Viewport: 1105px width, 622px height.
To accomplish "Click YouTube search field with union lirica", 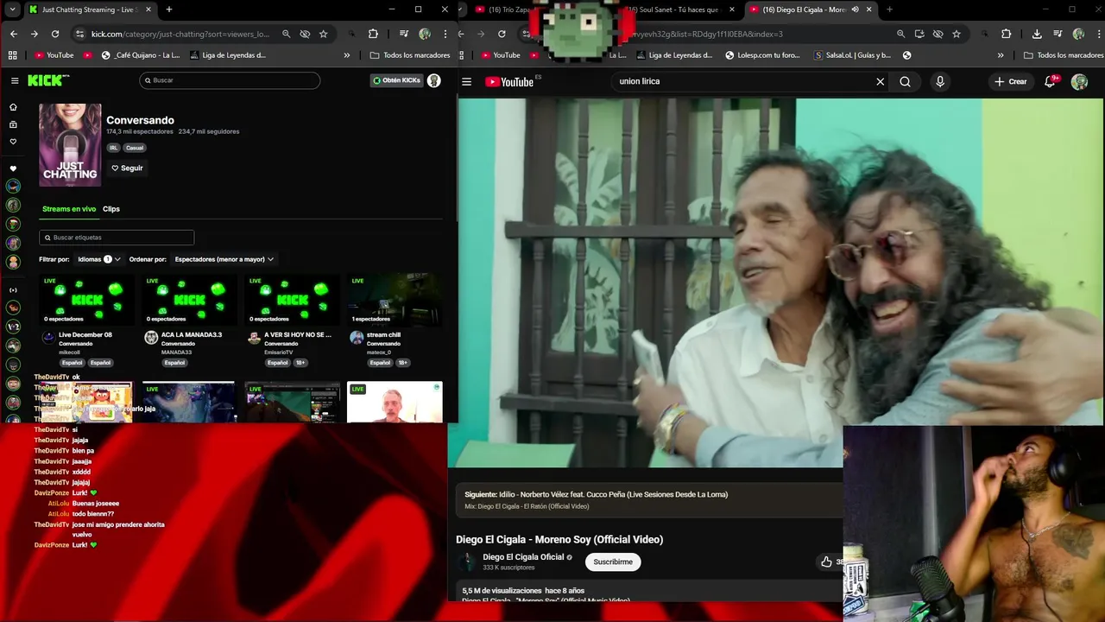I will 742,82.
